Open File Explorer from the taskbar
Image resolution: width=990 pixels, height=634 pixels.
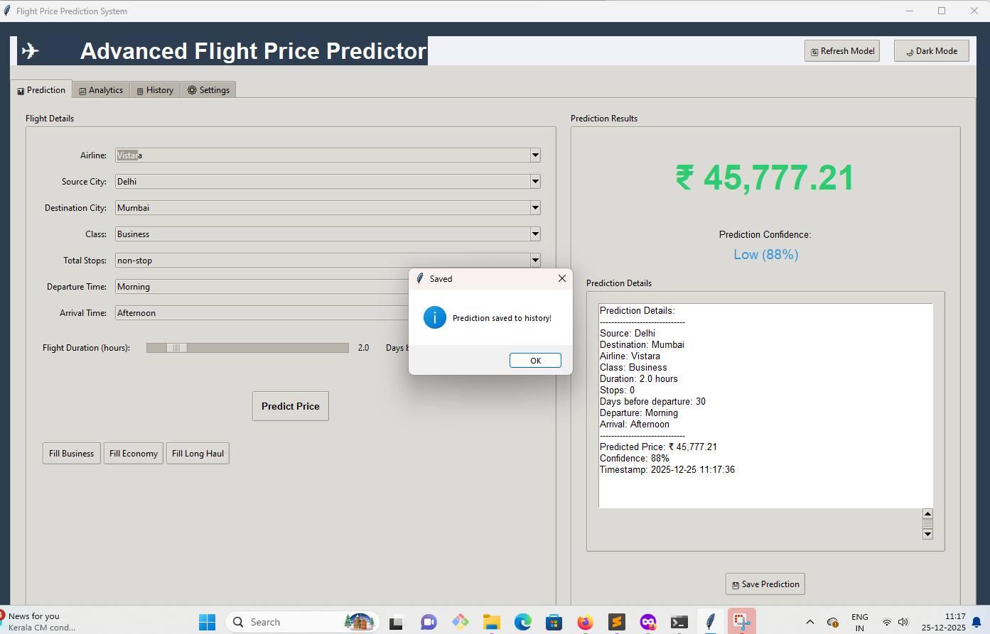pyautogui.click(x=491, y=623)
